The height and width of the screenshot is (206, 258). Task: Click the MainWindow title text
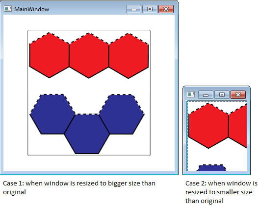(x=31, y=9)
